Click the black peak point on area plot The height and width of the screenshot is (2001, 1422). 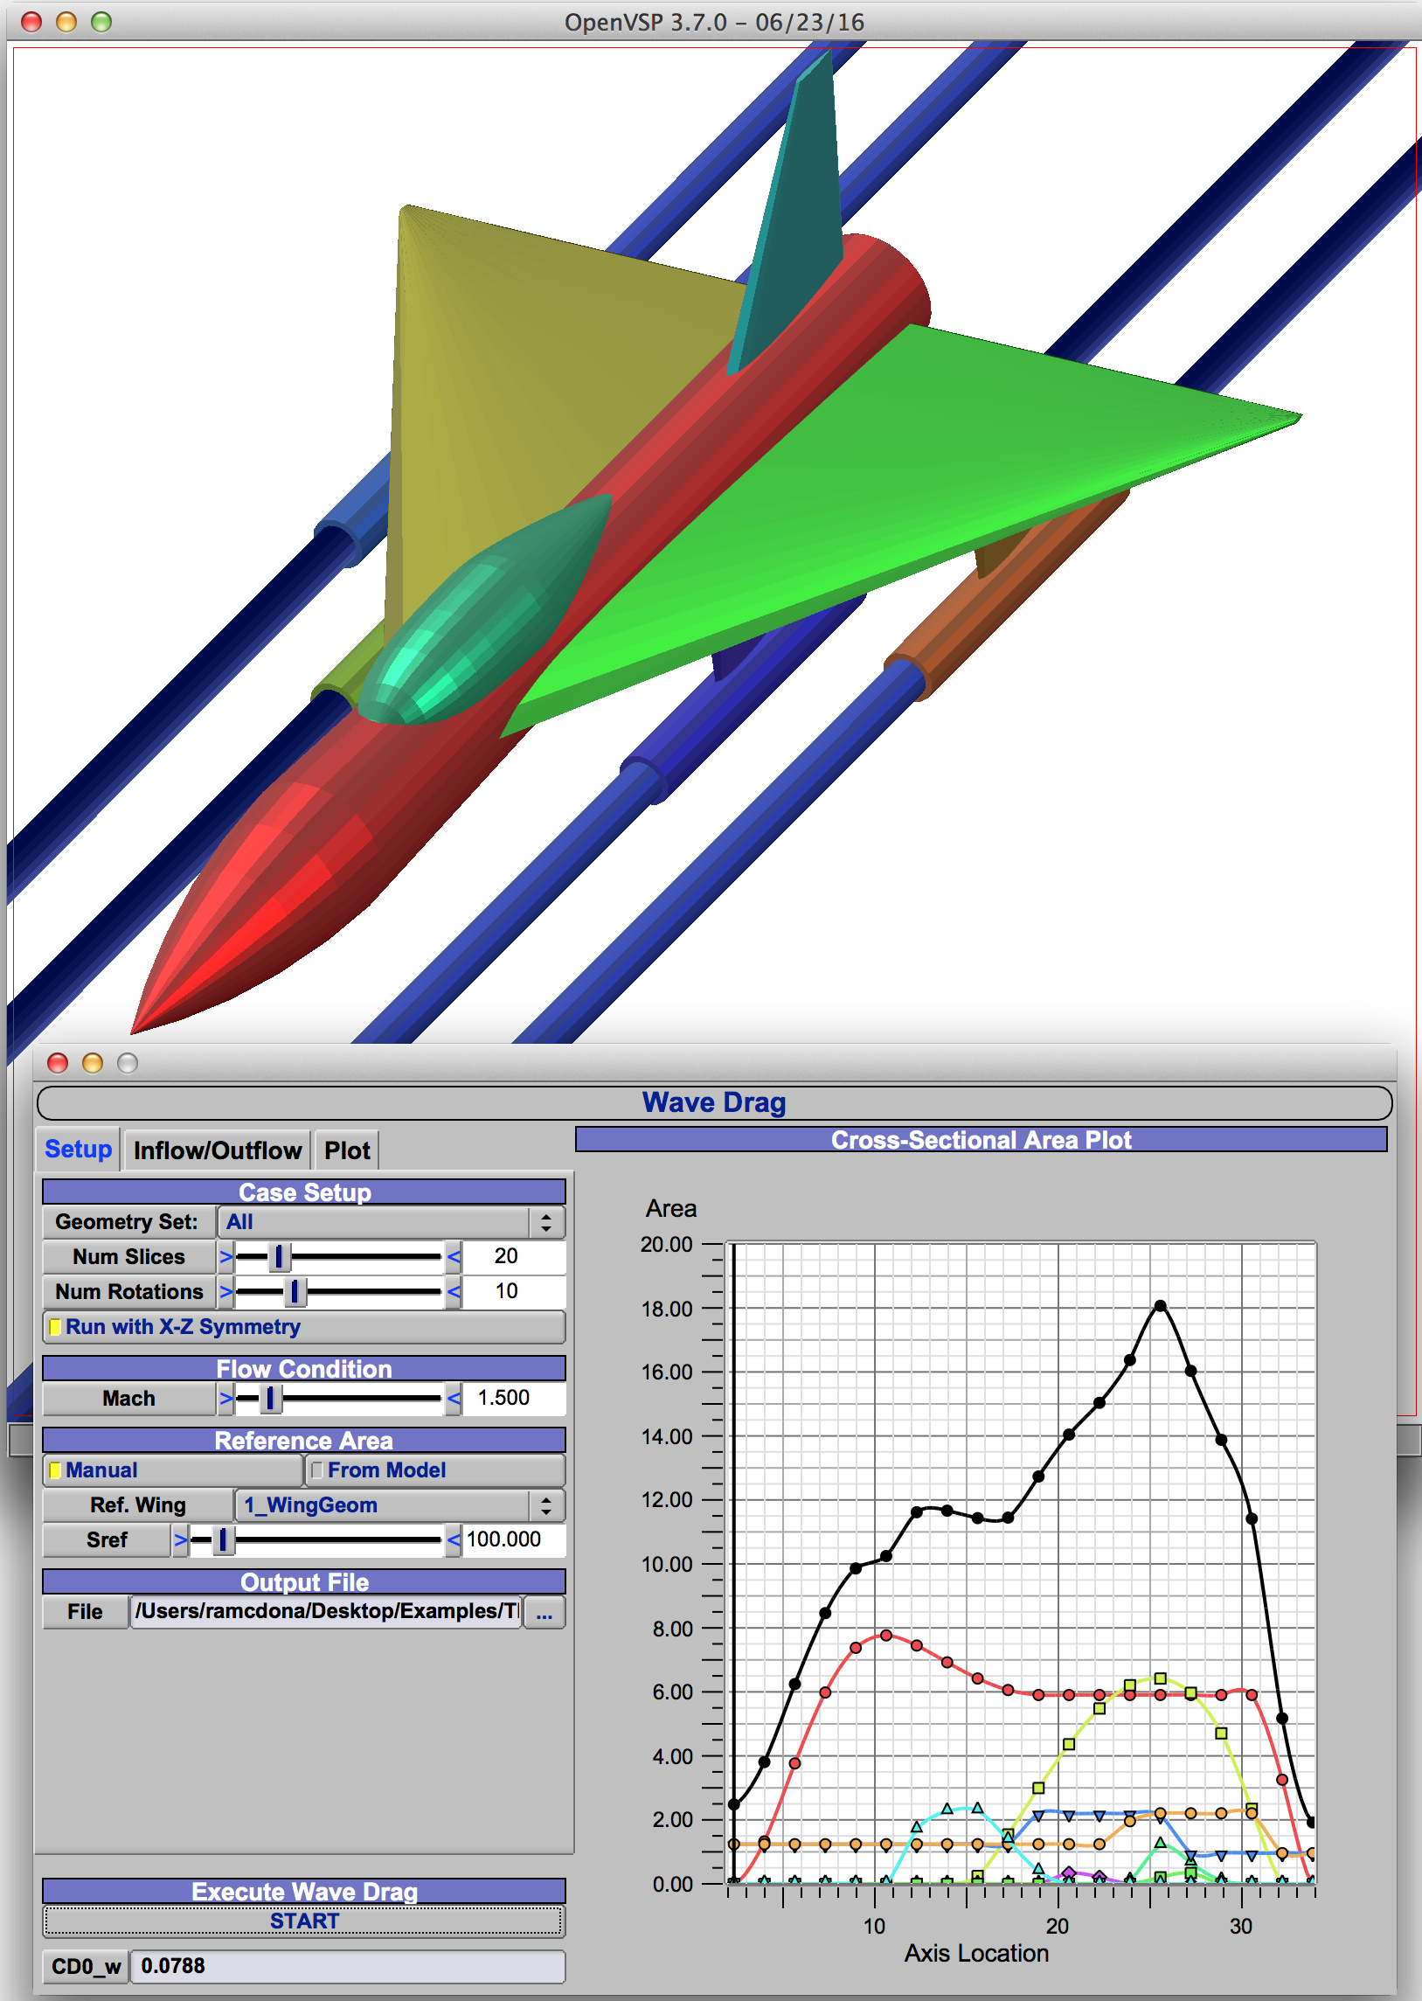[x=1160, y=1306]
